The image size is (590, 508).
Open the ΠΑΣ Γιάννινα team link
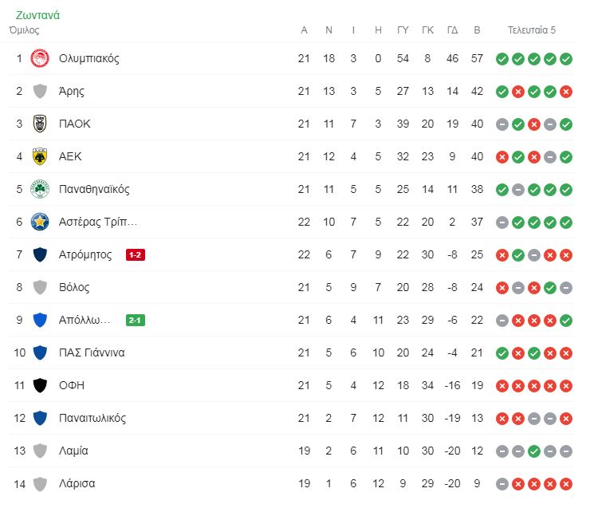tap(92, 352)
